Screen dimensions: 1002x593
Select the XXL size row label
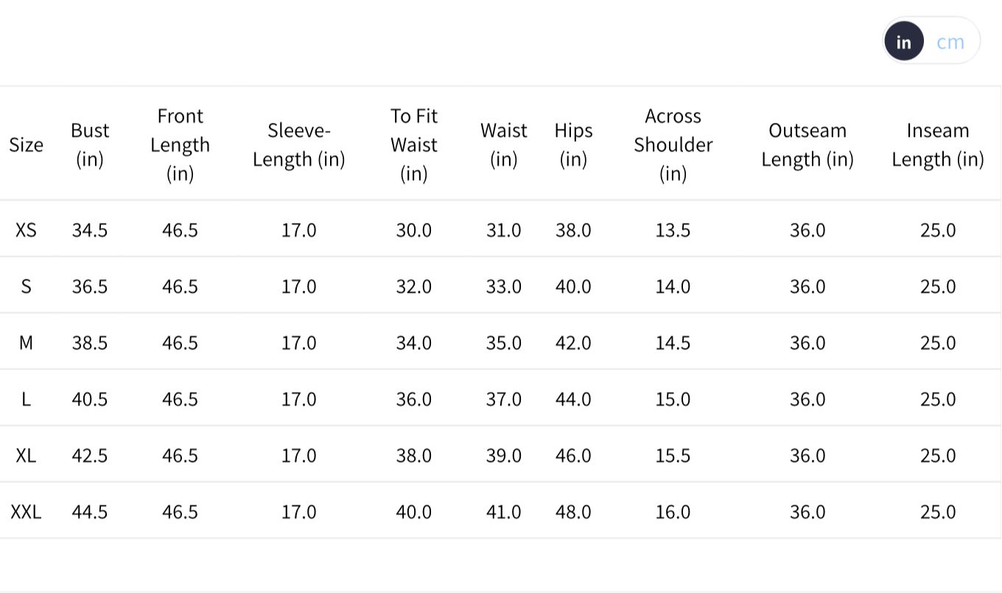point(26,511)
